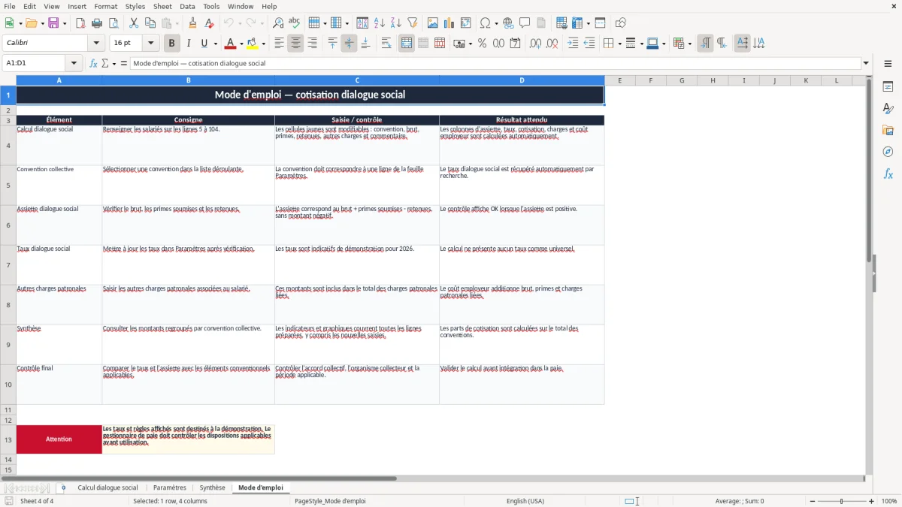Click the zoom slider handle
The width and height of the screenshot is (902, 507).
tap(841, 501)
